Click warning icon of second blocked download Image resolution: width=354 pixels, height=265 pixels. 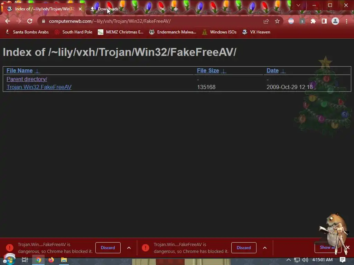click(146, 248)
